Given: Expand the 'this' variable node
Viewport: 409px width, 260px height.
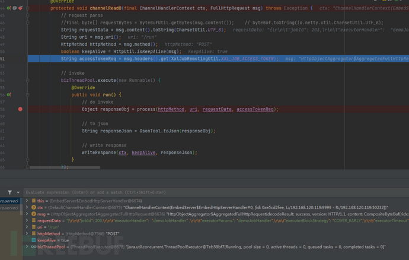Looking at the screenshot, I should 27,201.
